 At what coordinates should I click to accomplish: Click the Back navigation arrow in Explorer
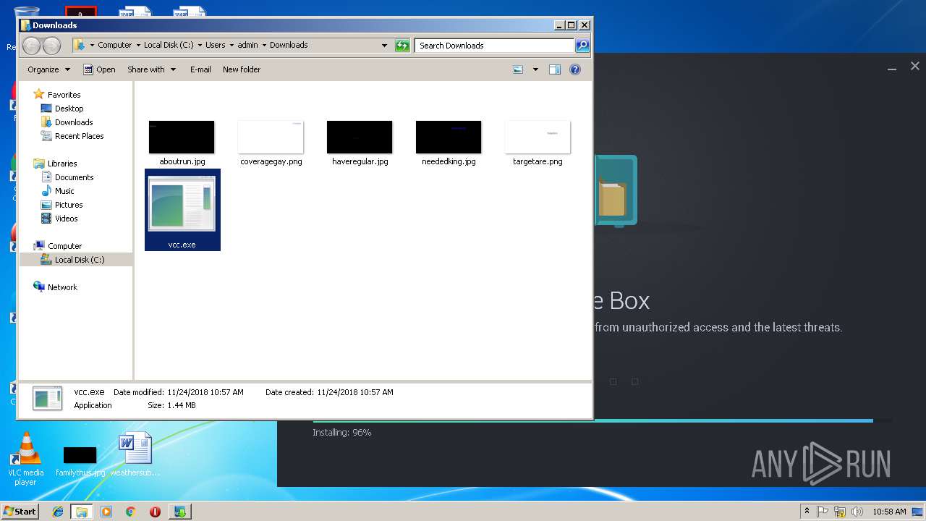[x=31, y=46]
